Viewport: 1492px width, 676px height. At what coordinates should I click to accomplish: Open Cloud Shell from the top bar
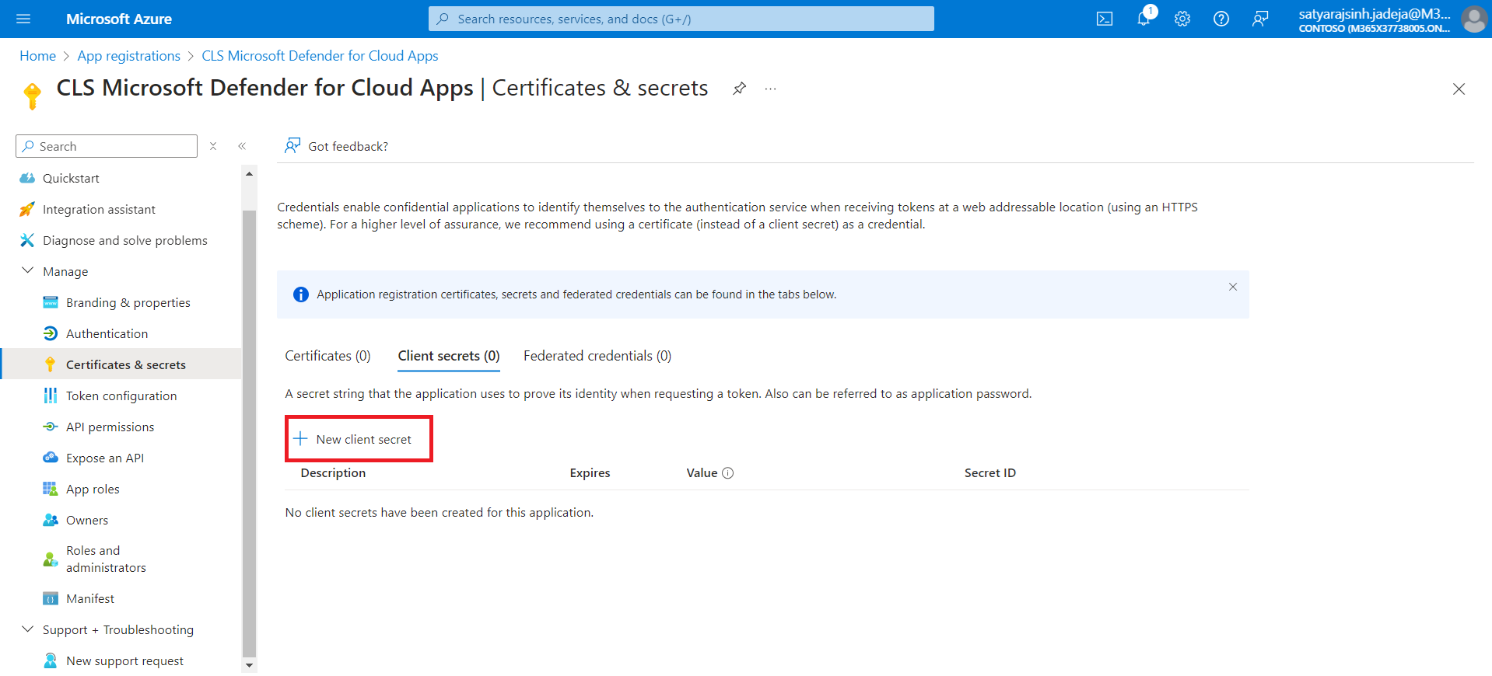click(1105, 19)
